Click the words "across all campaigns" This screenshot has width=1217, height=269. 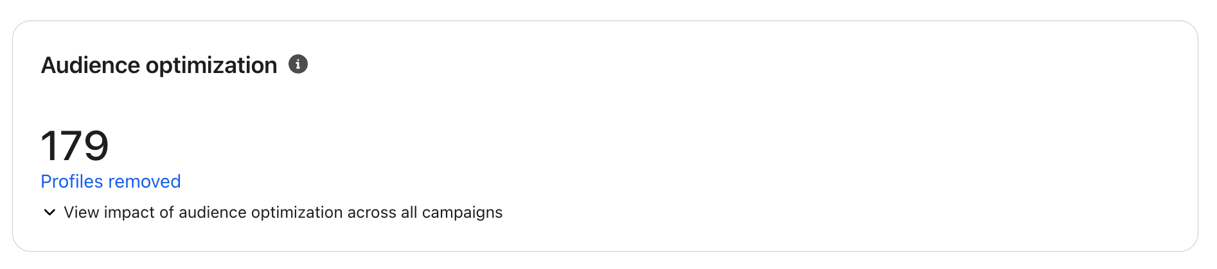tap(425, 213)
